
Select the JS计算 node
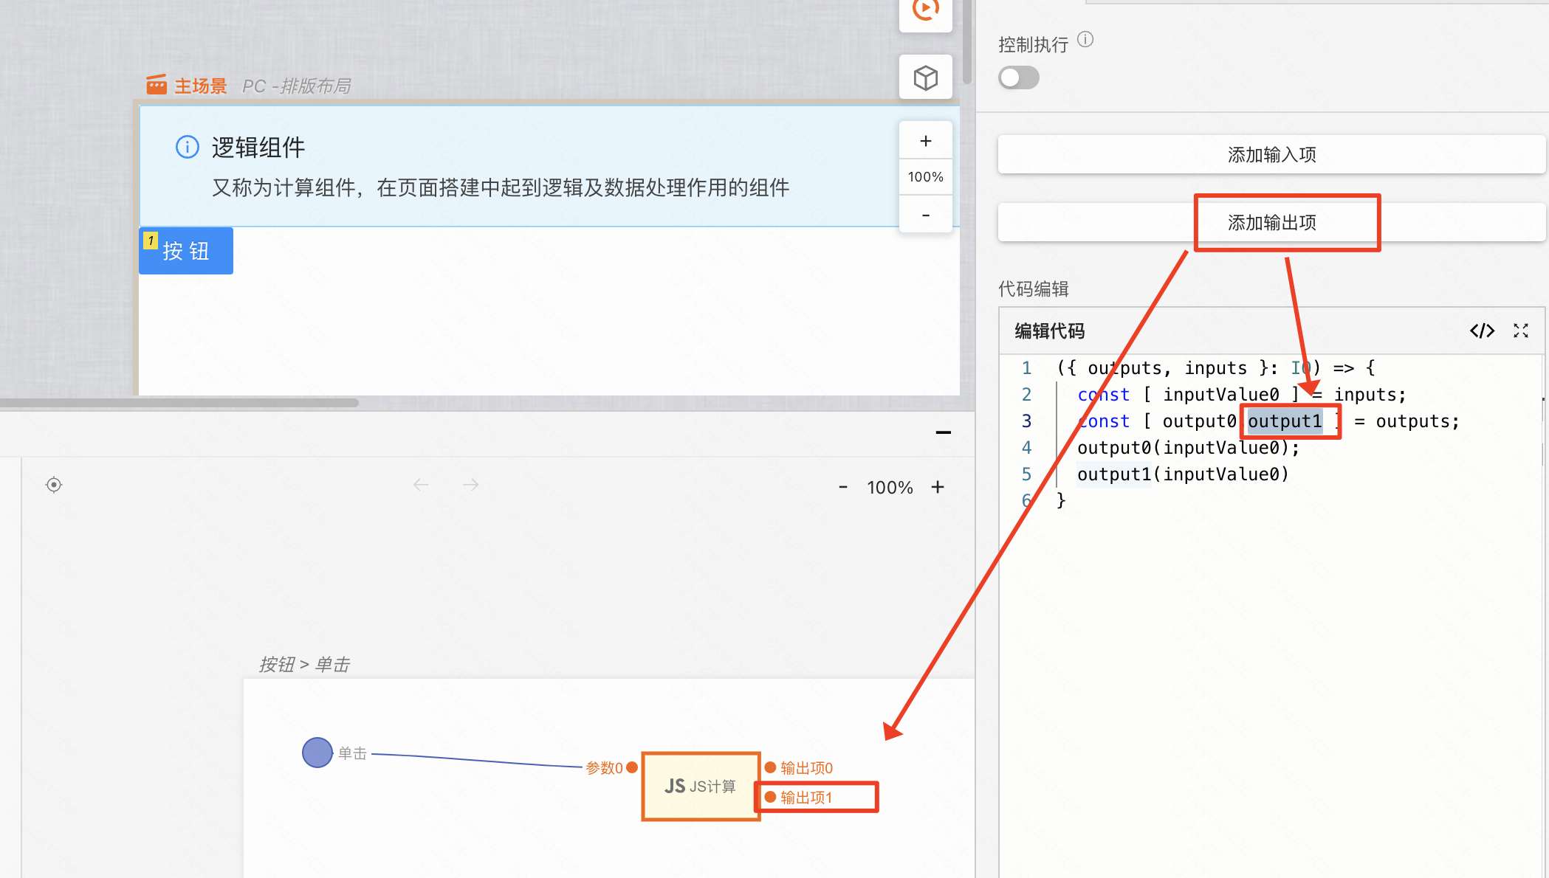701,787
